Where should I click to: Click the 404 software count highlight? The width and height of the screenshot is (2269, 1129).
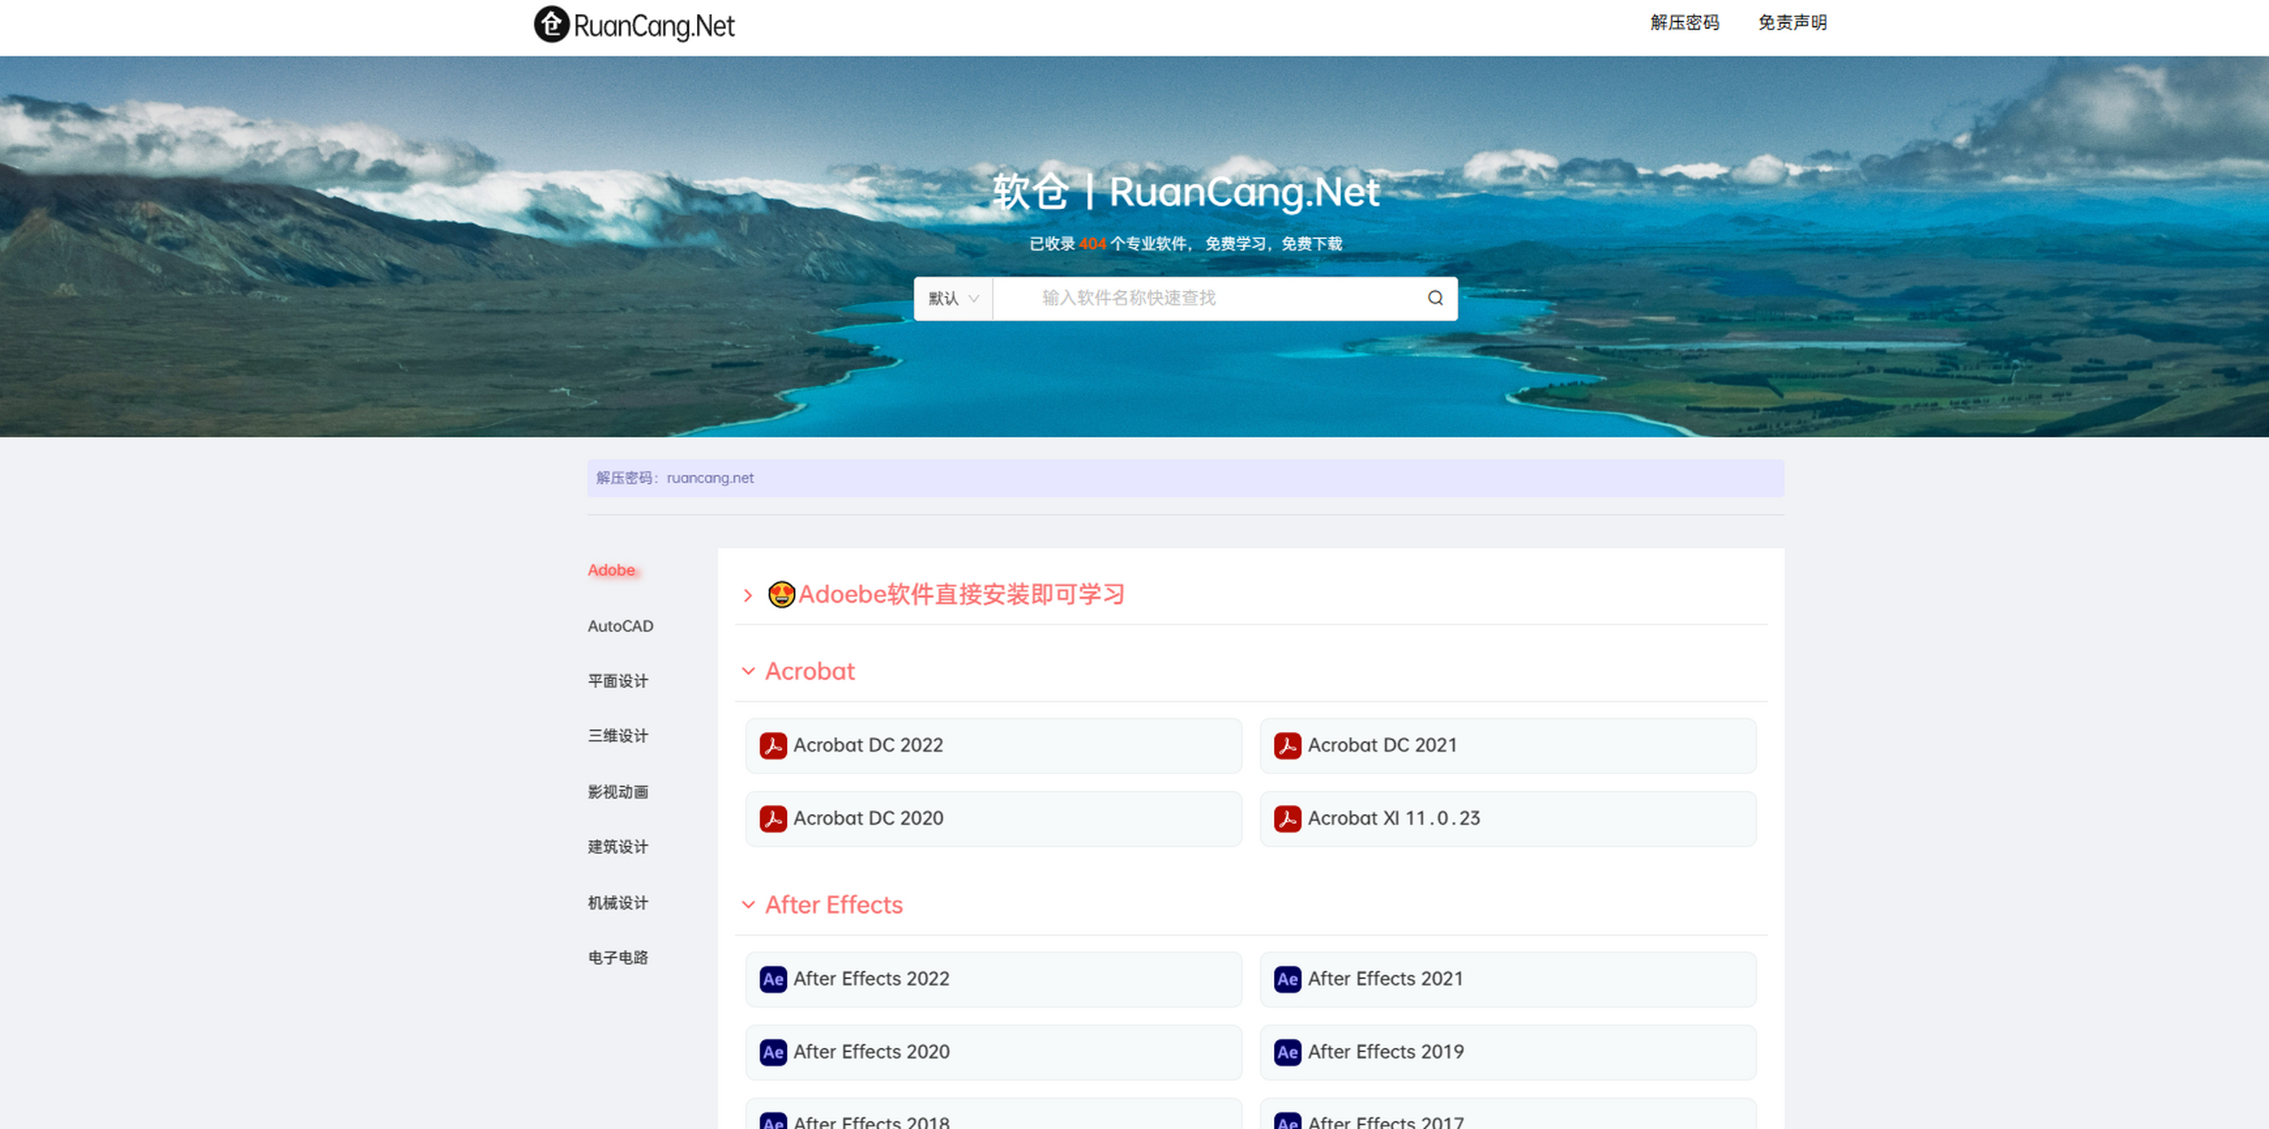(x=1092, y=243)
